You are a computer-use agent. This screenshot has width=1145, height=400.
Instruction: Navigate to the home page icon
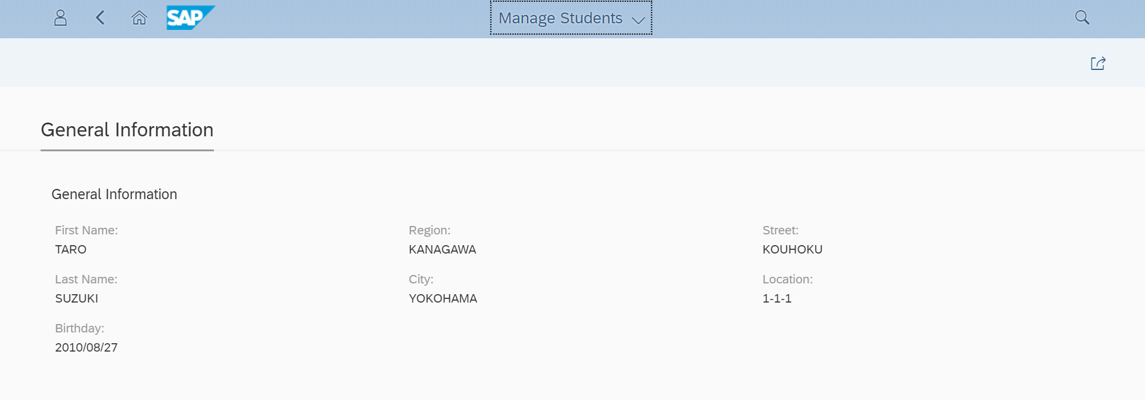139,18
